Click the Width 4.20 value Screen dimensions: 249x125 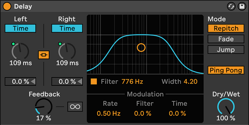(191, 82)
